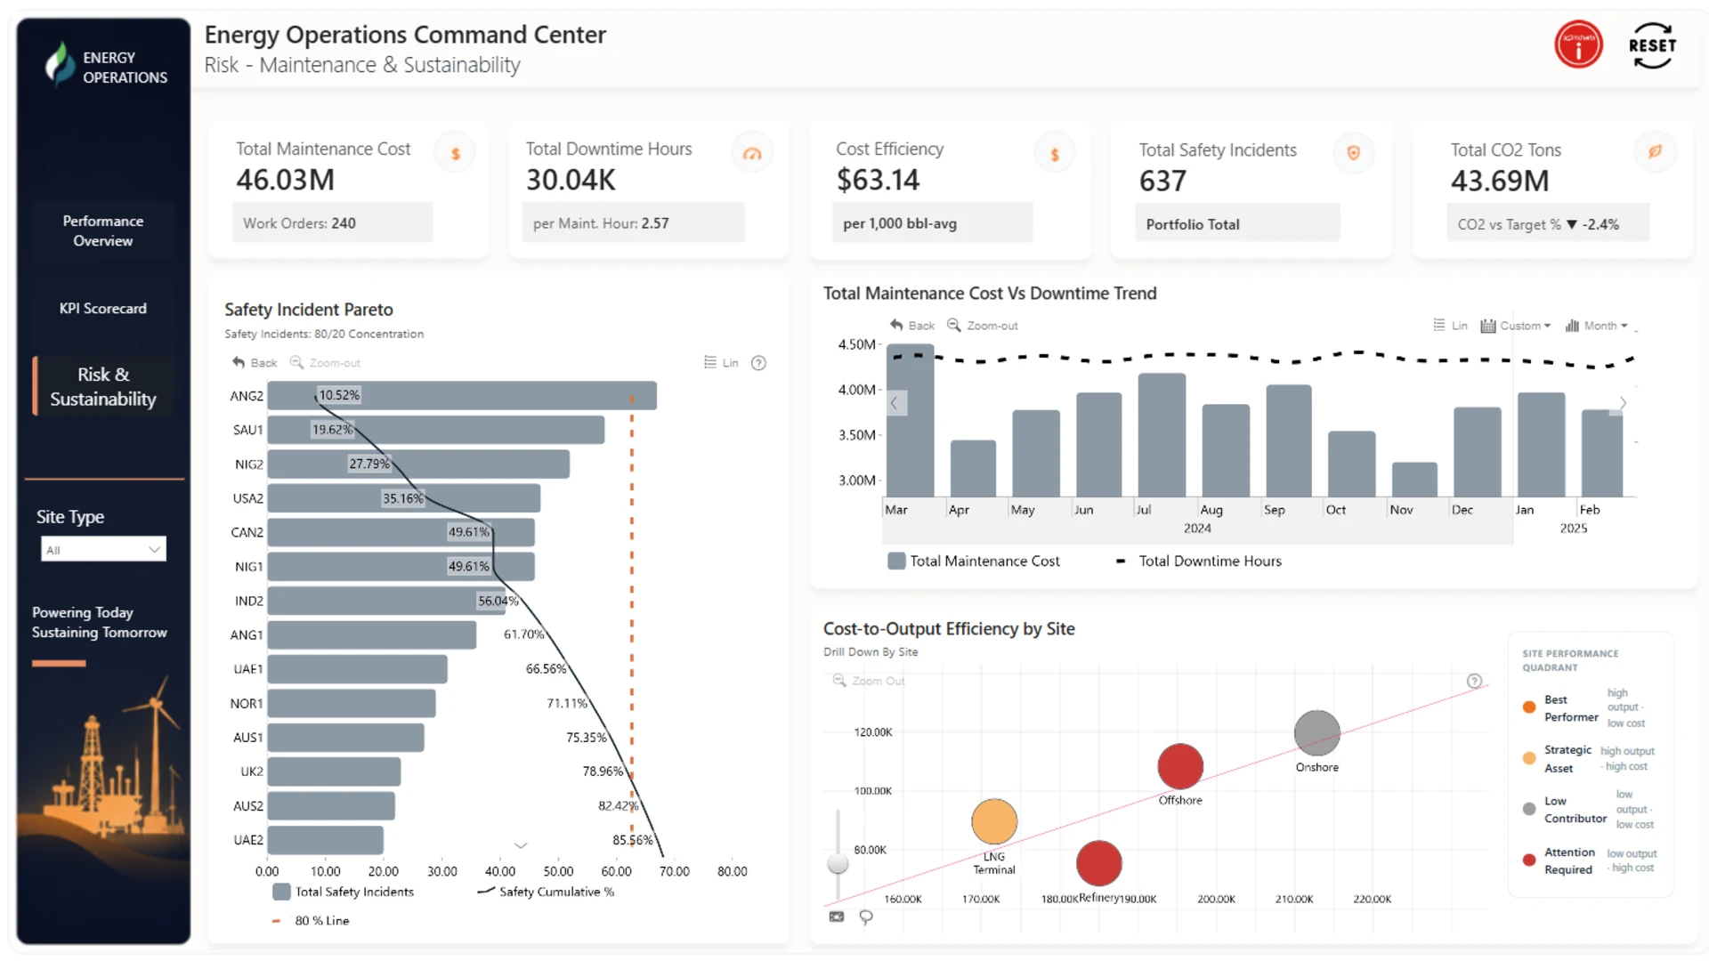Select the UAE1 bar in Pareto chart

(358, 669)
